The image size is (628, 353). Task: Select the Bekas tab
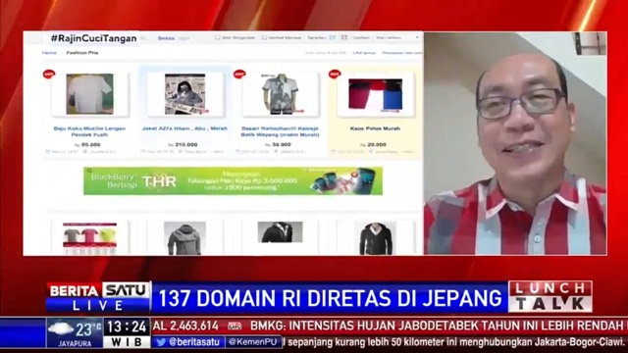click(x=166, y=38)
